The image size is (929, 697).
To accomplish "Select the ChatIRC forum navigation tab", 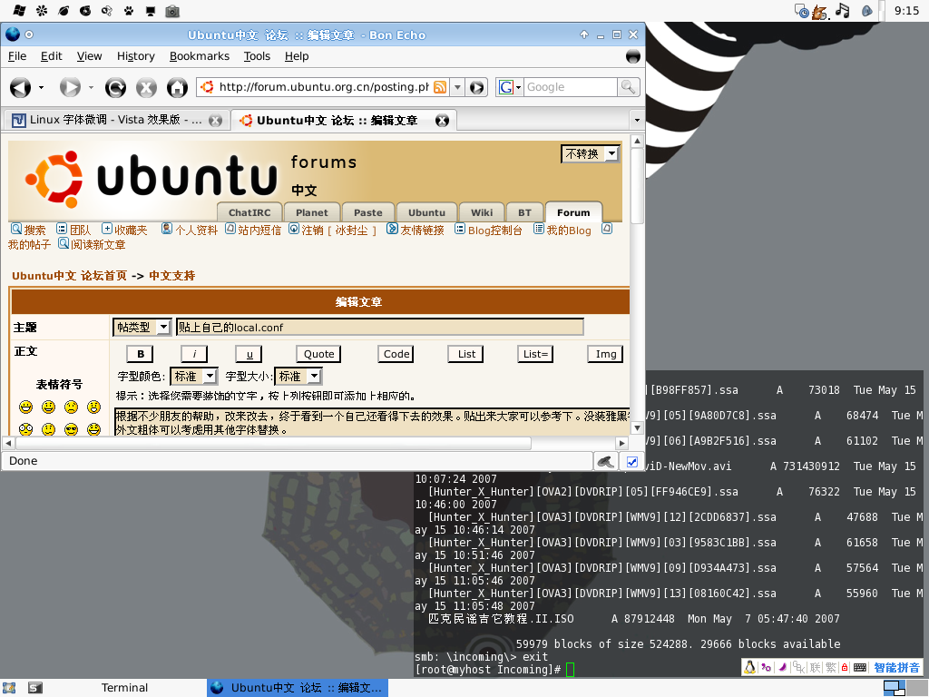I will coord(249,212).
